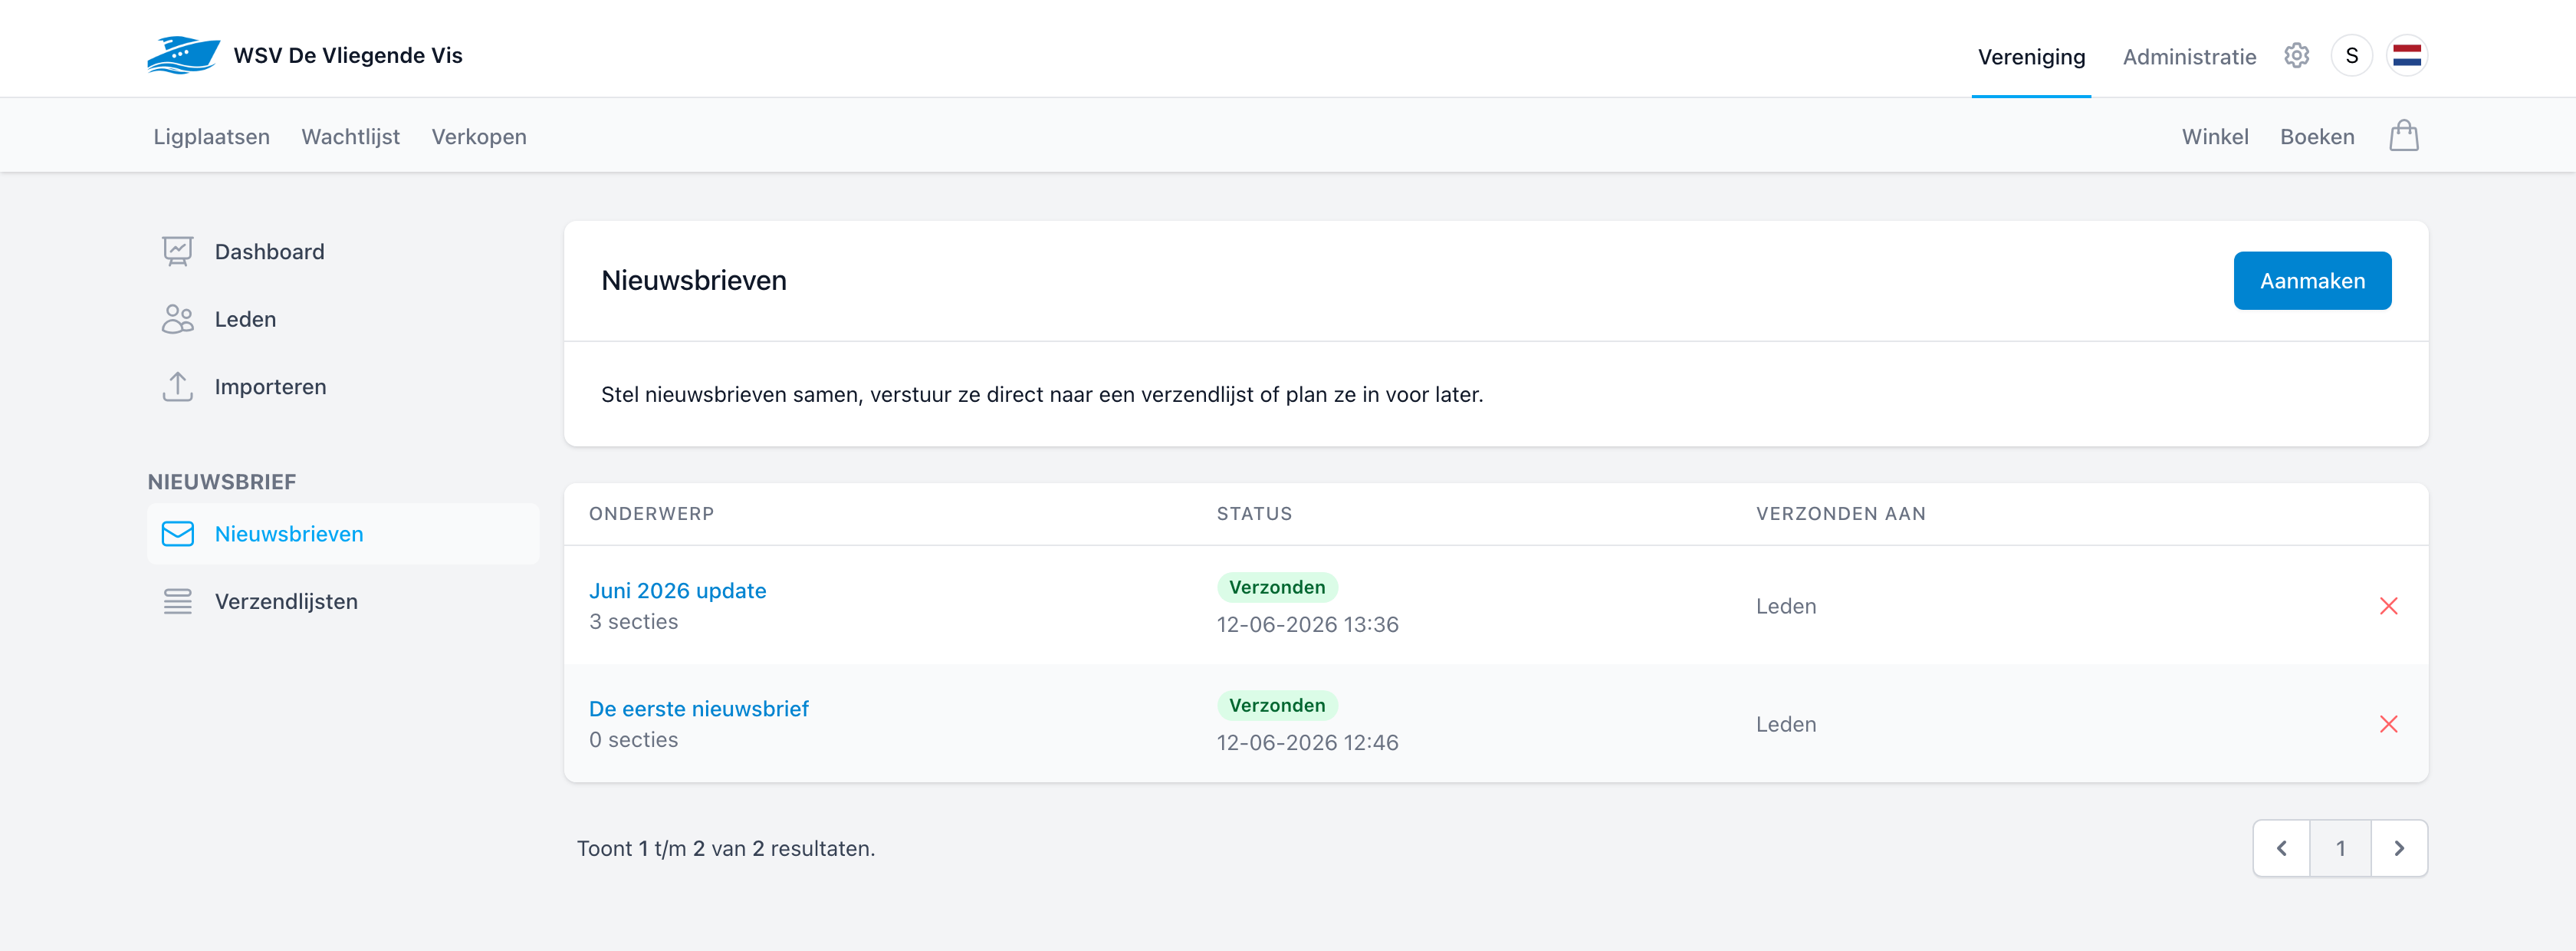Screen dimensions: 2576x951
Task: Select Dashboard in the sidebar
Action: coord(343,252)
